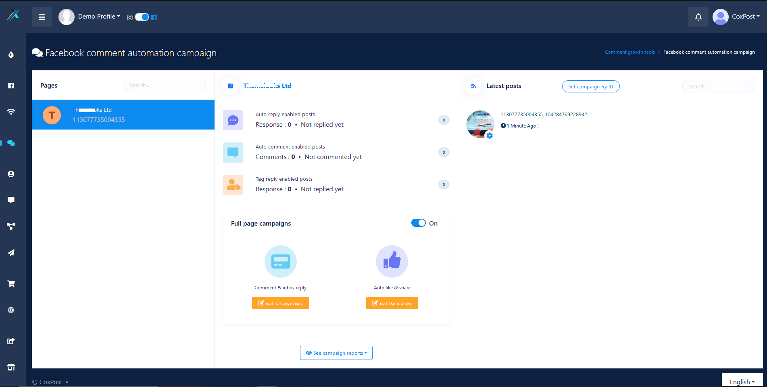This screenshot has height=387, width=767.
Task: Toggle Instagram/Facebook switch in header
Action: pos(142,17)
